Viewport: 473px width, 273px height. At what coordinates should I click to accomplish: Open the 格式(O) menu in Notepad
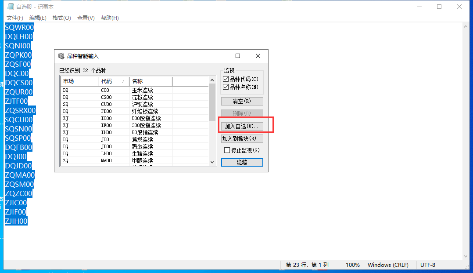click(x=61, y=18)
